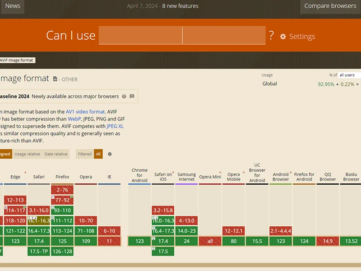Switch to Usage relative view
Screen dimensions: 361x271
27,154
